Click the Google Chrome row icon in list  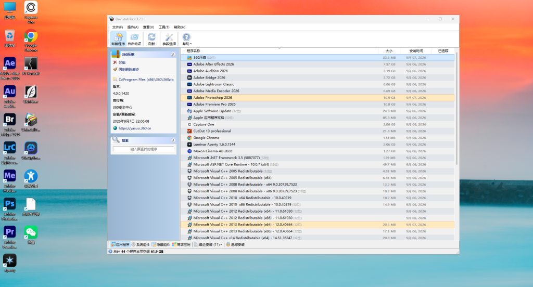(x=189, y=138)
